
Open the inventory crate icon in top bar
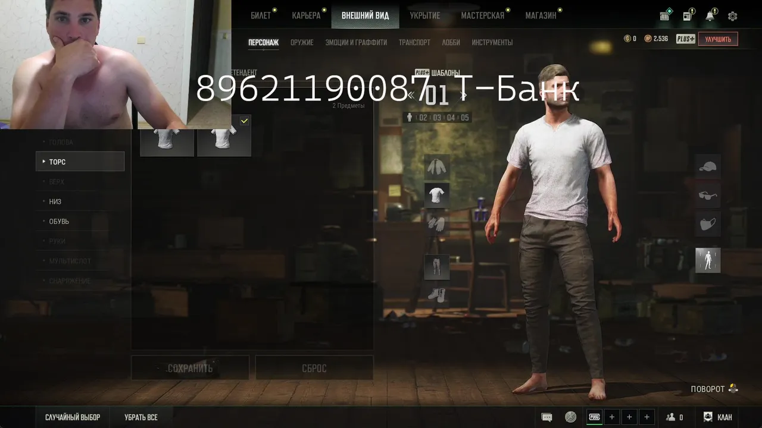pos(666,16)
